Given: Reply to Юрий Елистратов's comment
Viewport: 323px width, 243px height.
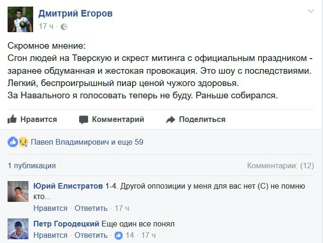Looking at the screenshot, I should [91, 208].
